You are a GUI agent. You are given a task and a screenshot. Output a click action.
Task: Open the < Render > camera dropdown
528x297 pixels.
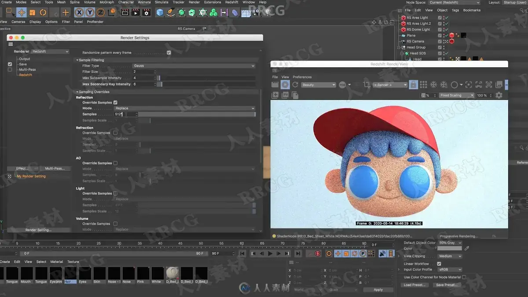pos(390,85)
